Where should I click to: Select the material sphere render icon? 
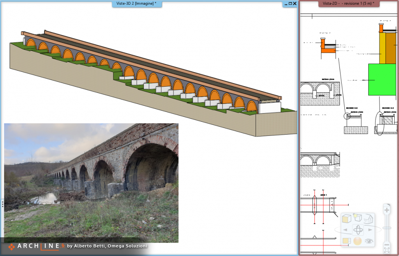click(x=358, y=241)
